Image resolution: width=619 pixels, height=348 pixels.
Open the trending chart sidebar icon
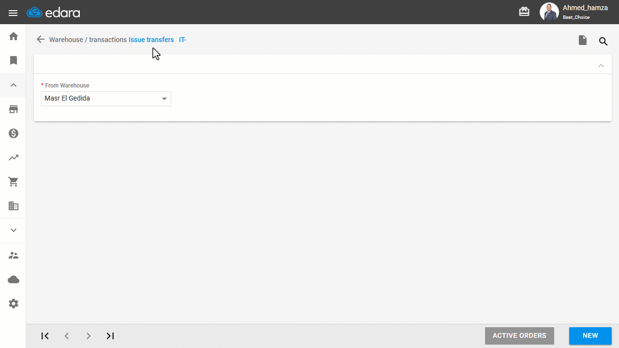click(14, 158)
